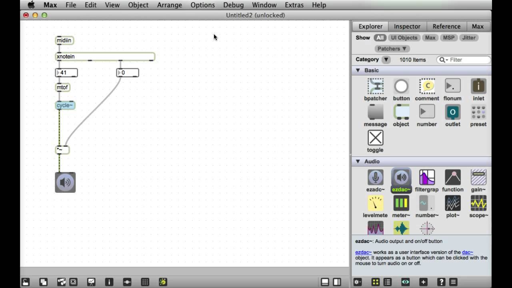
Task: Open the Category dropdown arrow
Action: [386, 60]
